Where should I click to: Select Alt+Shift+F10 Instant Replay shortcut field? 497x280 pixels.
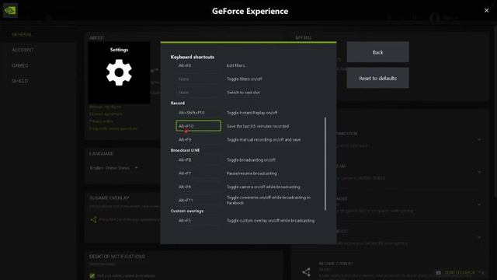point(198,113)
